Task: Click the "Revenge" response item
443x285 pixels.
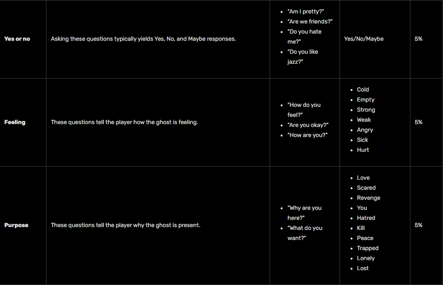Action: pyautogui.click(x=368, y=198)
